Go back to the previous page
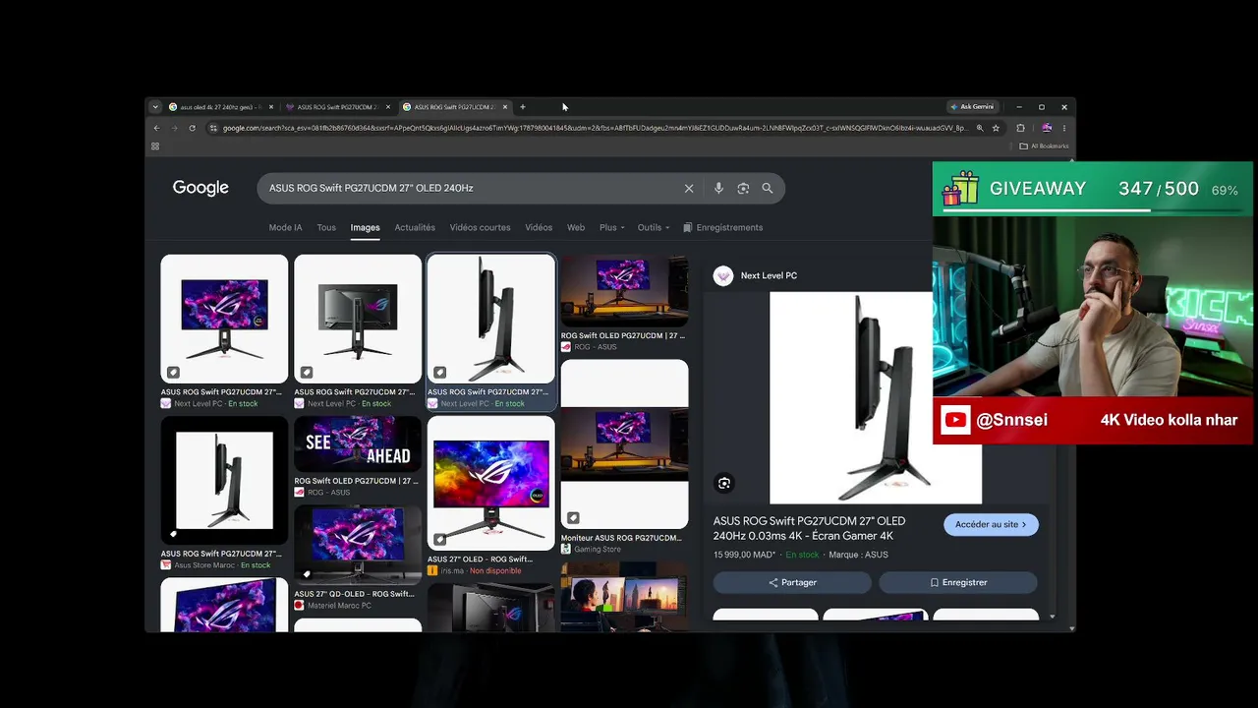 (156, 128)
